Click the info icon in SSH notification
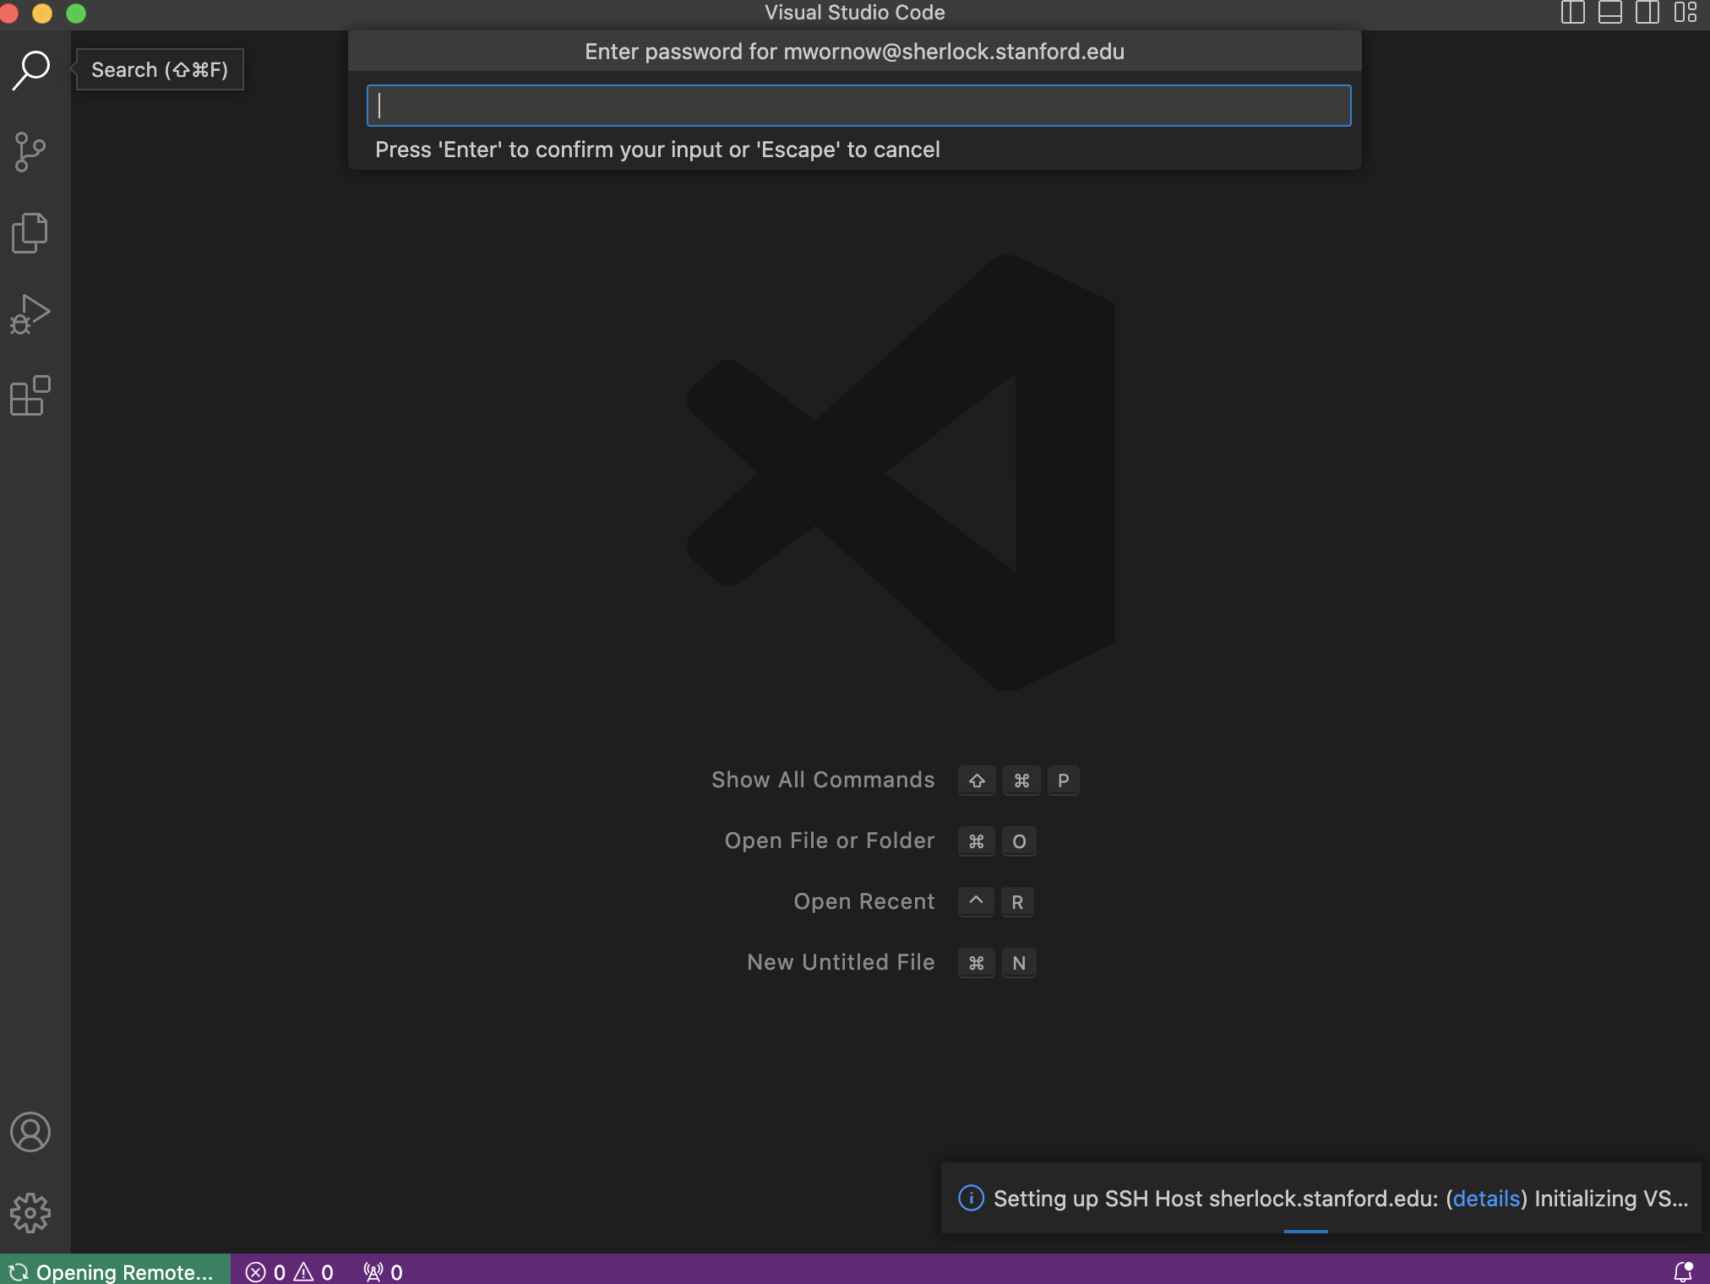 point(971,1198)
